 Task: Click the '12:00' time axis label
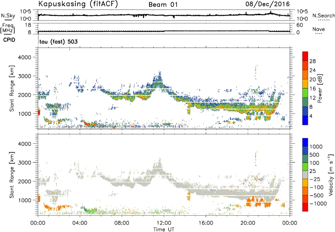(x=164, y=223)
